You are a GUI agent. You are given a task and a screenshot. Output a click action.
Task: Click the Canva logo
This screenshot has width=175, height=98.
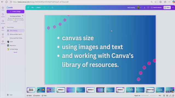pos(10,7)
